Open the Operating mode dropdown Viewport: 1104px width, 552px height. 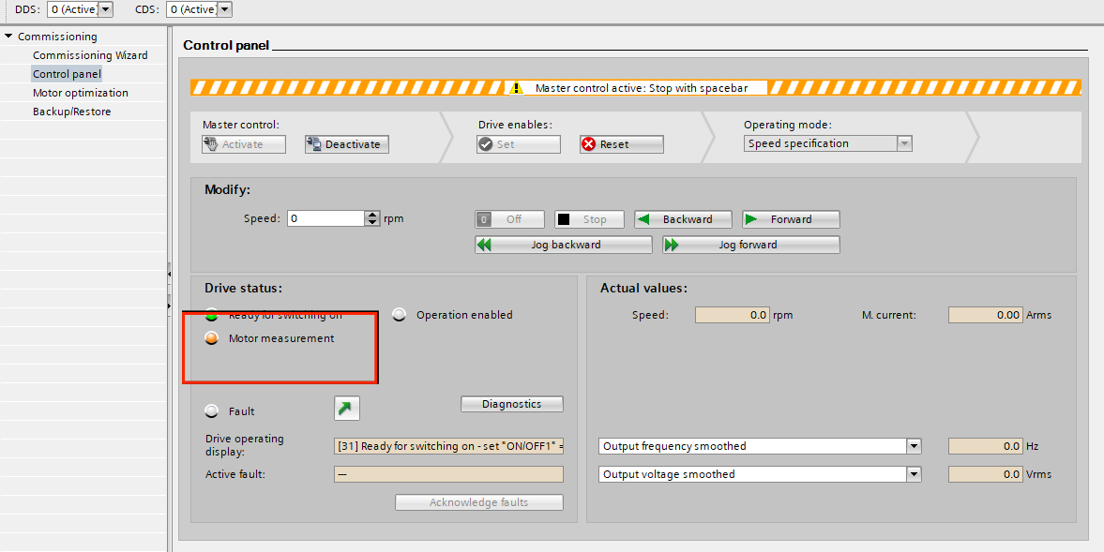click(904, 143)
